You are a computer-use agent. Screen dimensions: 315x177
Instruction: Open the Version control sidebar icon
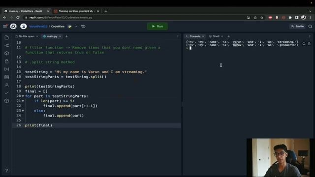6,45
